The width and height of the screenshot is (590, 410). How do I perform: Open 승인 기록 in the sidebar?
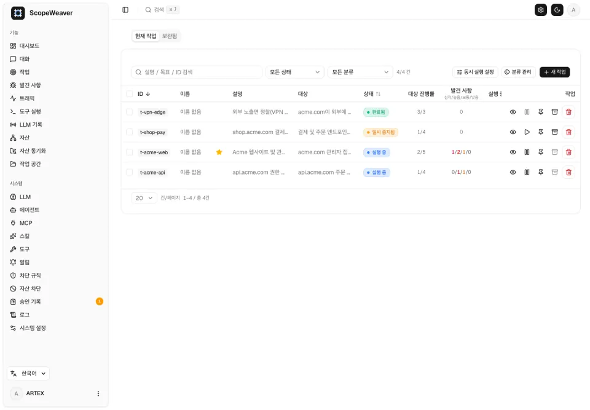tap(56, 302)
